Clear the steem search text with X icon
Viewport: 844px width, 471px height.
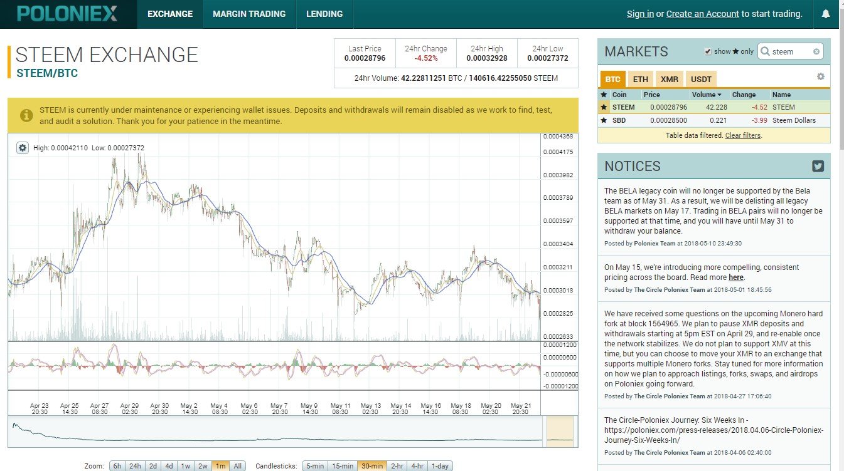pyautogui.click(x=816, y=52)
